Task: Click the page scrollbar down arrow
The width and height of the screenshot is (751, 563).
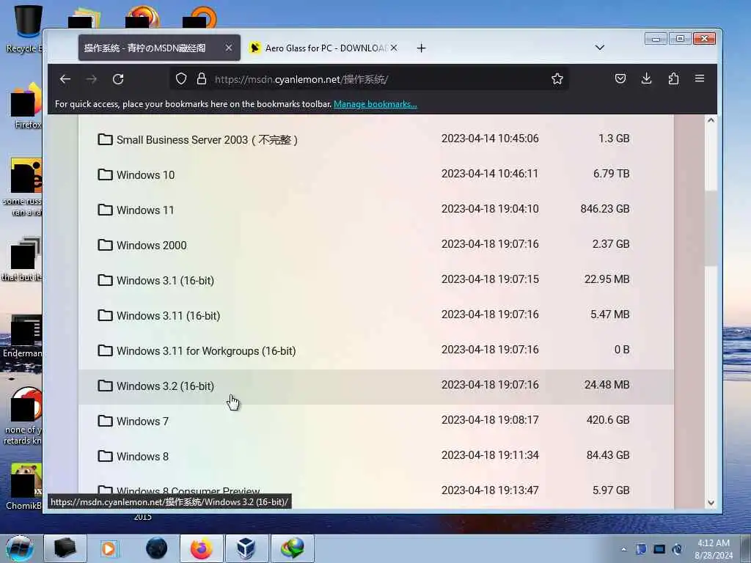Action: click(x=711, y=503)
